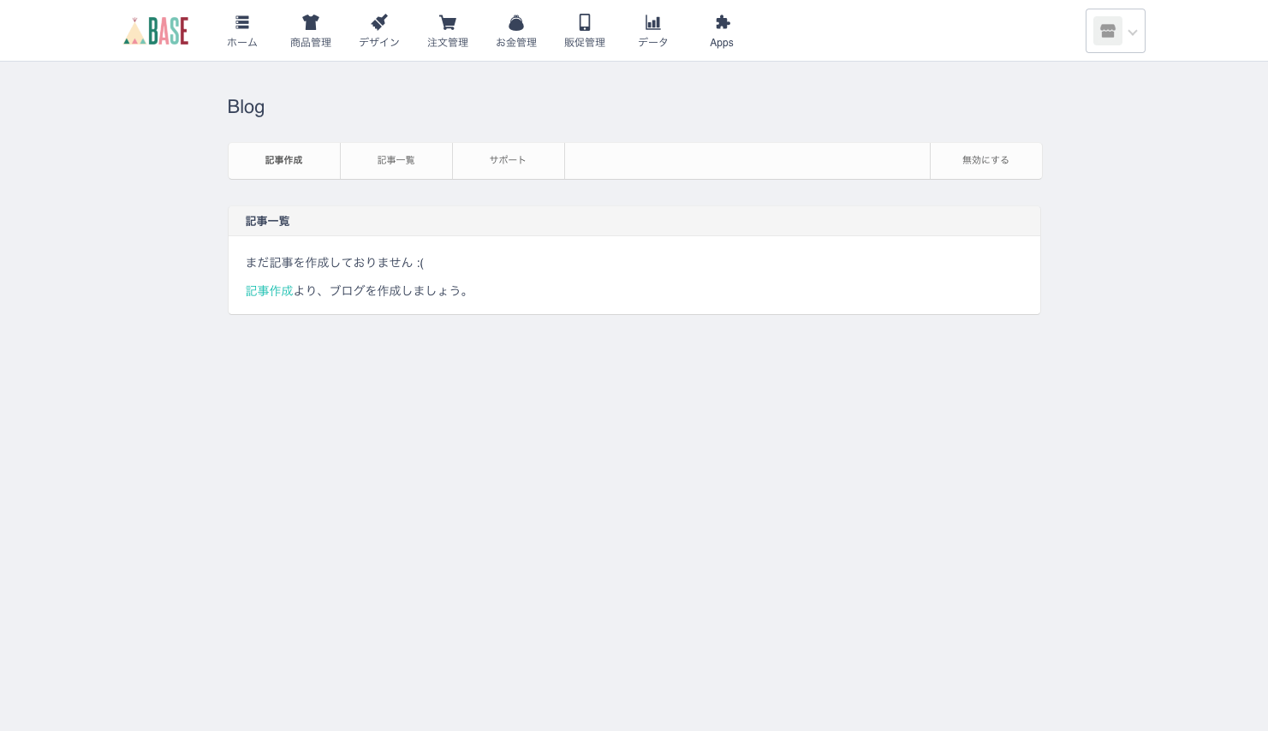This screenshot has width=1268, height=731.
Task: Open 商品管理 t-shirt icon
Action: click(311, 22)
